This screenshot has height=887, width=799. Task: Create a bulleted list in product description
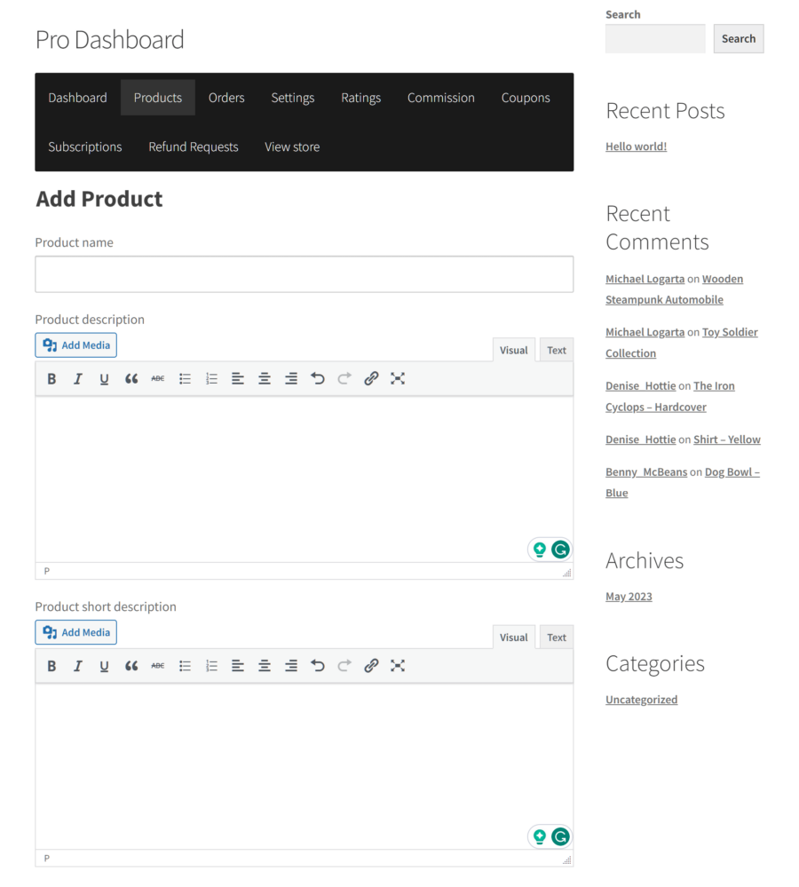click(x=185, y=378)
